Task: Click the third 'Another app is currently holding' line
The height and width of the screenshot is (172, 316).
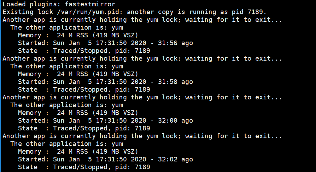Action: (142, 97)
